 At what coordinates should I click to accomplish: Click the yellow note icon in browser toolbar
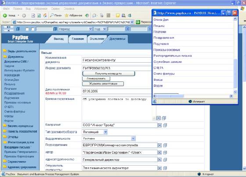(x=118, y=15)
